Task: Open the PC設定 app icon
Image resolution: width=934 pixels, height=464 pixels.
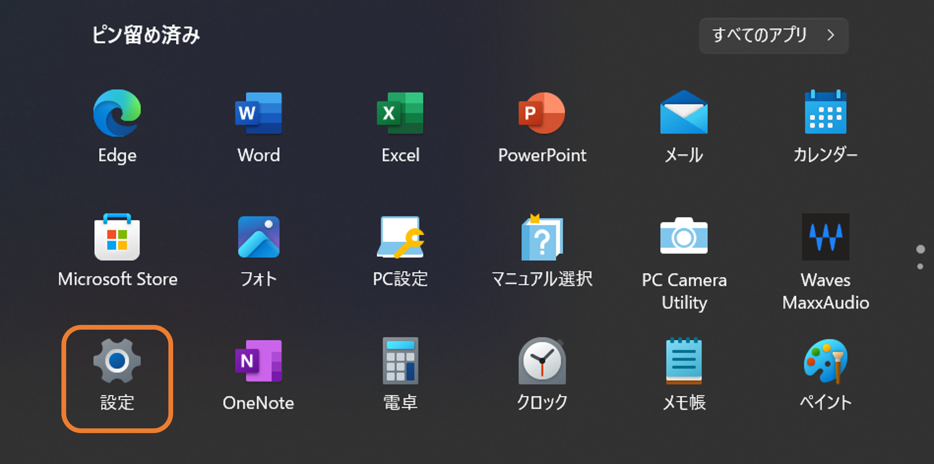Action: tap(400, 237)
